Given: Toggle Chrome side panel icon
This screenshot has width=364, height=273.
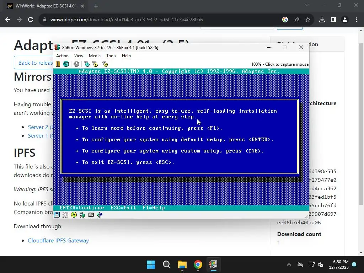Looking at the screenshot, I should [333, 20].
